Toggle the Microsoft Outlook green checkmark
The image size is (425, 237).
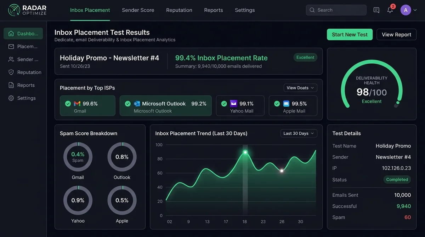[x=128, y=104]
